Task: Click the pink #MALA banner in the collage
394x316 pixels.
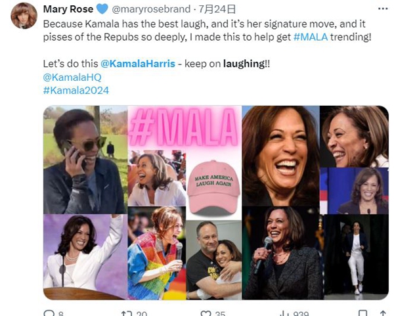Action: coord(184,127)
